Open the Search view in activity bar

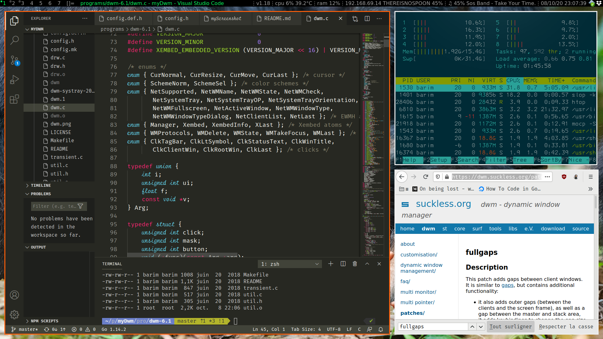coord(14,40)
